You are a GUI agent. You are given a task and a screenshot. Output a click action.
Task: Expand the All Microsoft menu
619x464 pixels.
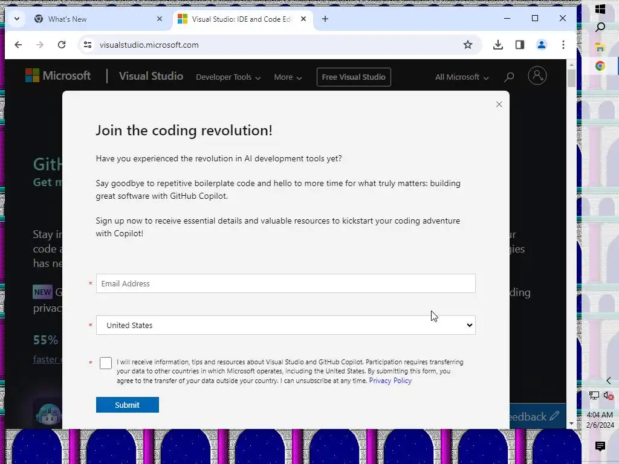(x=461, y=77)
